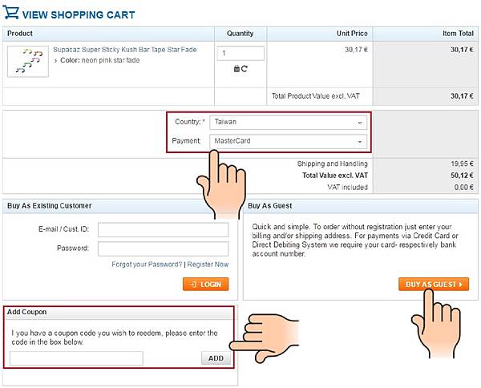This screenshot has width=481, height=388.
Task: Click the Add Coupon section header
Action: 27,312
